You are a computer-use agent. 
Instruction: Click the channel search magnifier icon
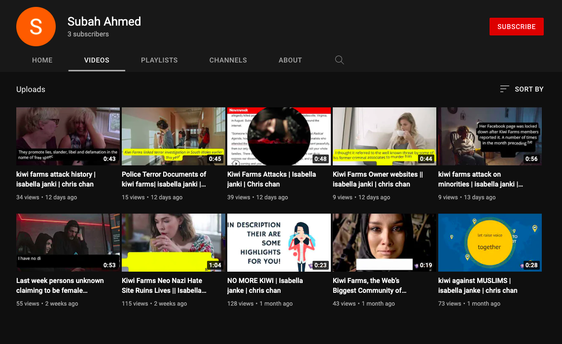(x=340, y=60)
